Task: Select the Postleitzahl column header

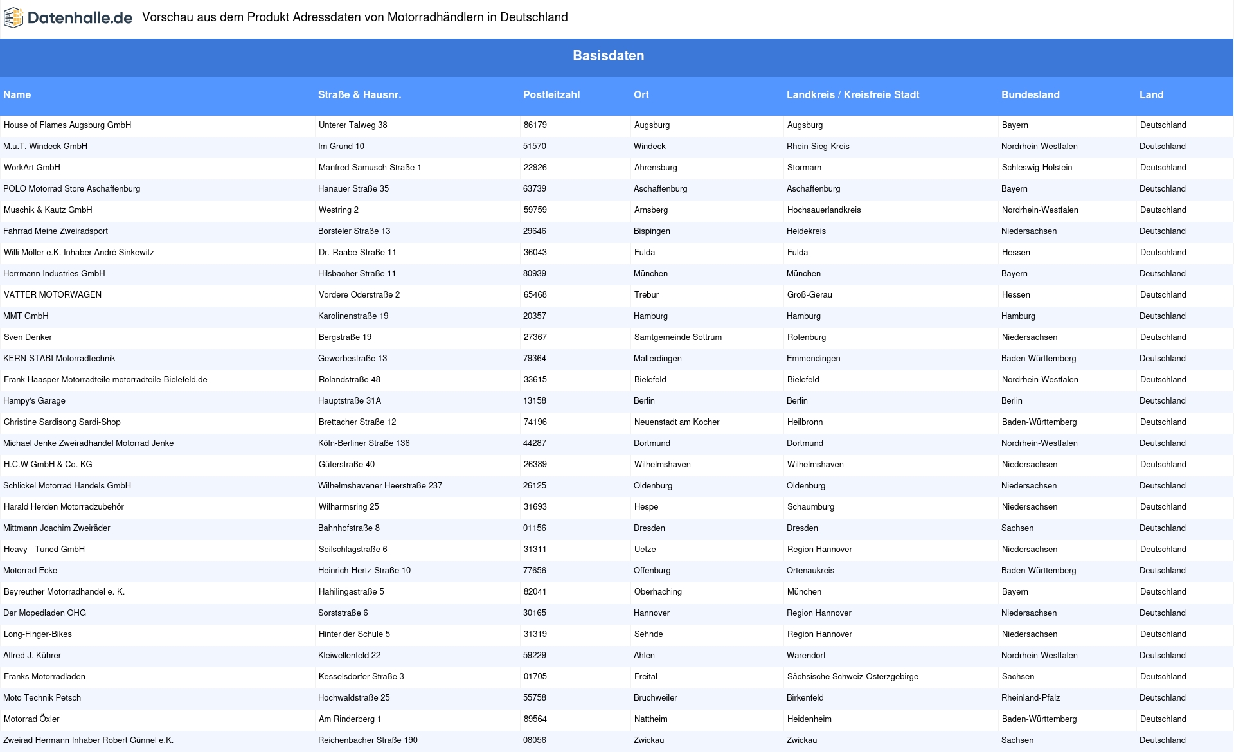Action: (551, 95)
